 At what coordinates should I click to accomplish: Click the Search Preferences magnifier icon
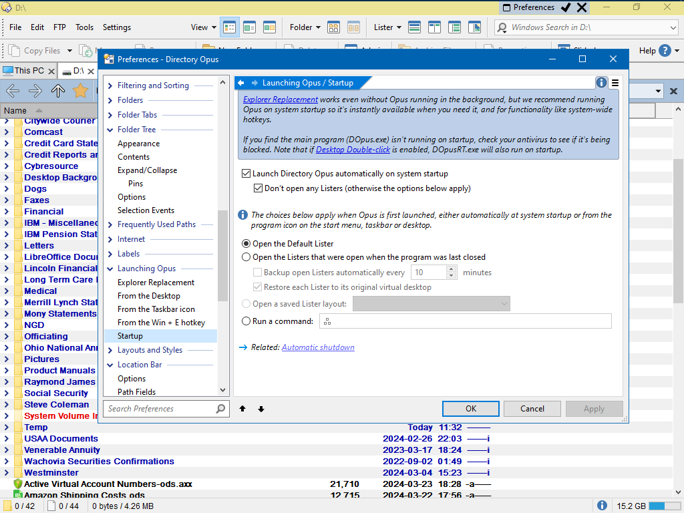click(x=220, y=409)
